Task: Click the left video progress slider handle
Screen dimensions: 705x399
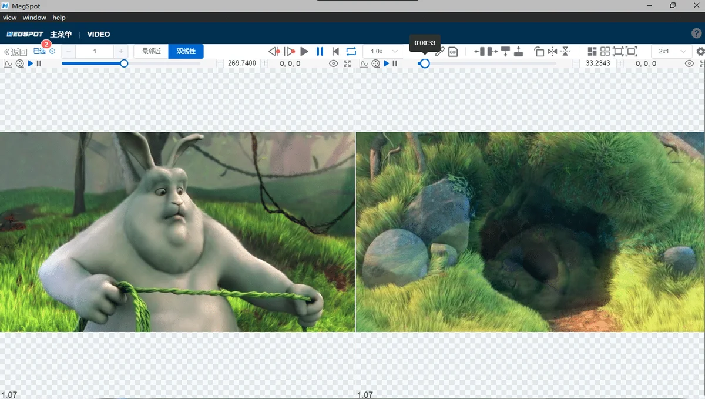Action: [124, 63]
